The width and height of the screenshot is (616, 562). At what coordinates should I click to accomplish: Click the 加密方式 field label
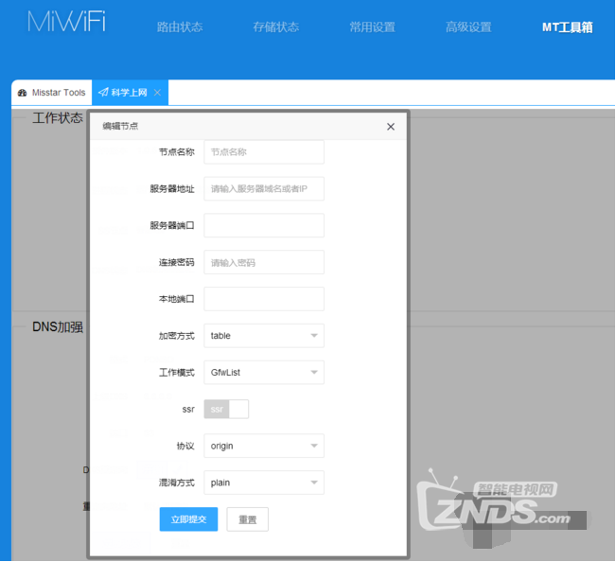[177, 336]
